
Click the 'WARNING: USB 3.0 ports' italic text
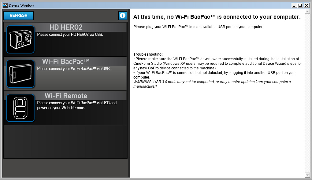pos(212,84)
